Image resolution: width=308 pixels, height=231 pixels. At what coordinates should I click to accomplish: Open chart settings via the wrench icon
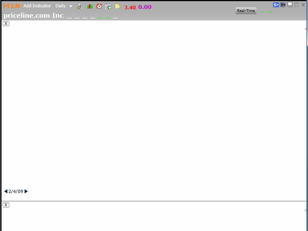tap(80, 6)
